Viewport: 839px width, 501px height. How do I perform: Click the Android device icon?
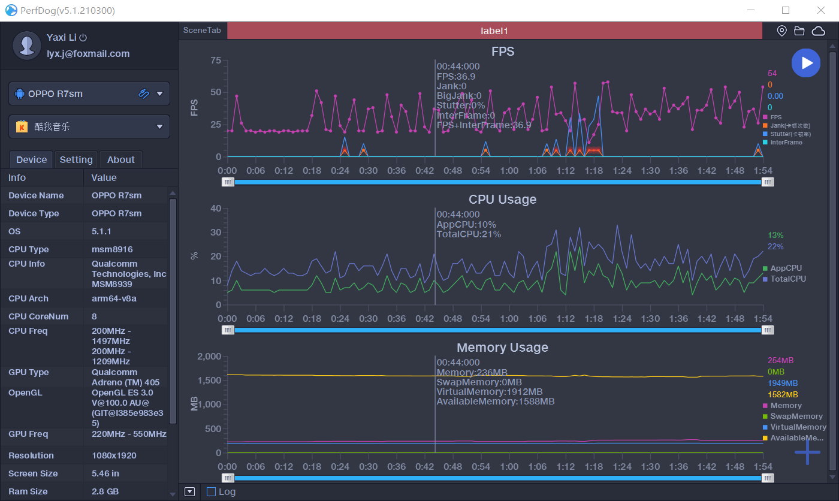20,93
